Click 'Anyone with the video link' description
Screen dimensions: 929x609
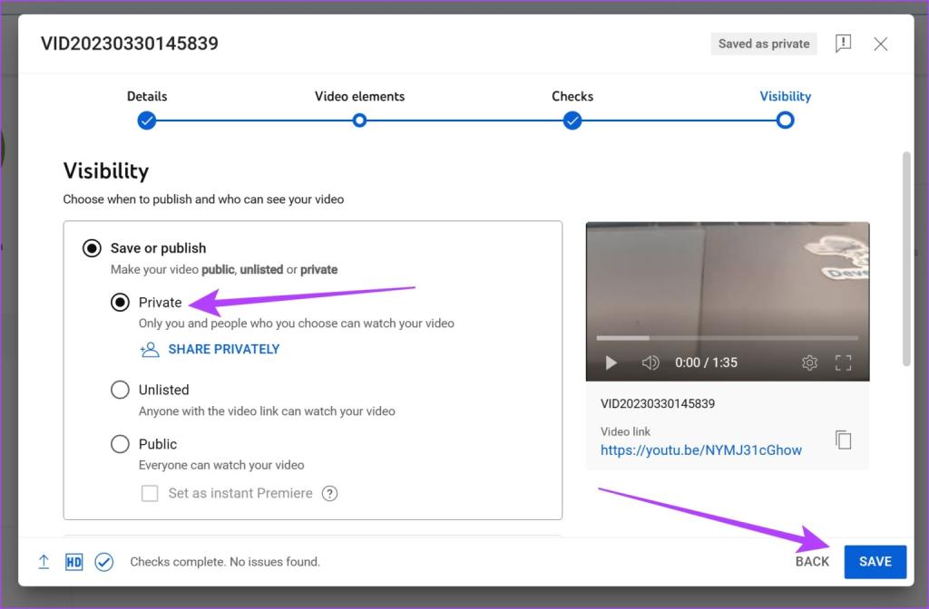click(x=267, y=411)
